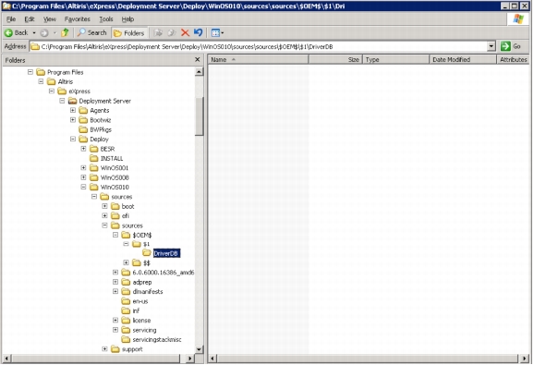
Task: Click folder tree scroll up arrow
Action: pos(199,71)
